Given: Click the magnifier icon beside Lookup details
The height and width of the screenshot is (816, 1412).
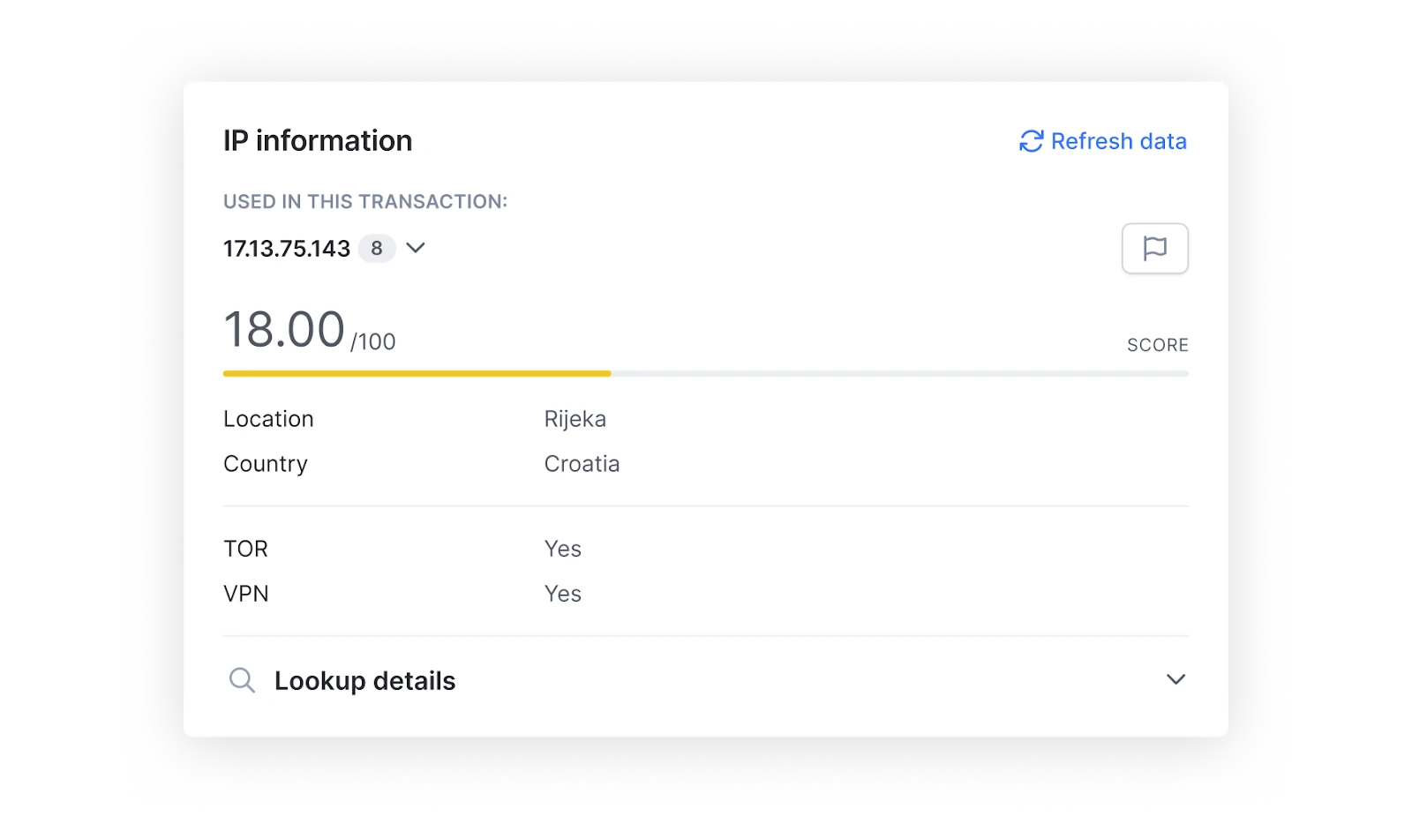Looking at the screenshot, I should (x=242, y=680).
